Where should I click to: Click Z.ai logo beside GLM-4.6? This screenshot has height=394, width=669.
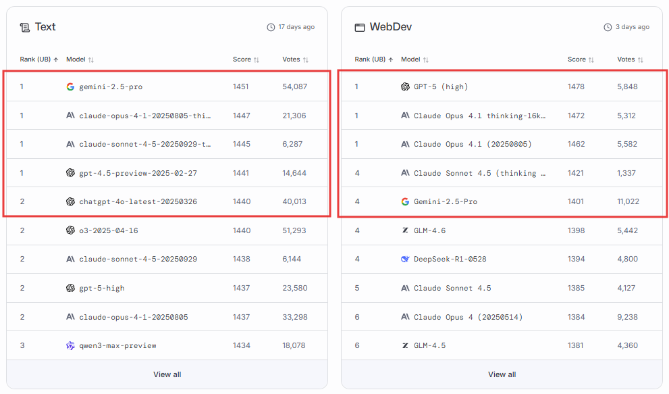click(405, 230)
